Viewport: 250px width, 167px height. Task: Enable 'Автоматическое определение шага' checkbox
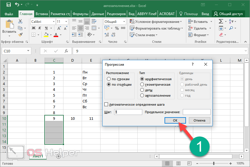coord(106,104)
